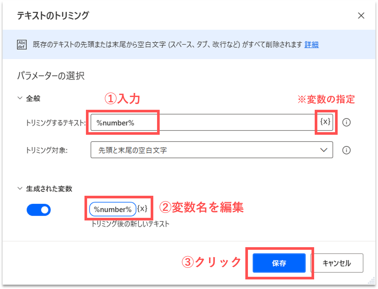
Task: Click info icon beside トリミング対象 dropdown
Action: point(346,150)
